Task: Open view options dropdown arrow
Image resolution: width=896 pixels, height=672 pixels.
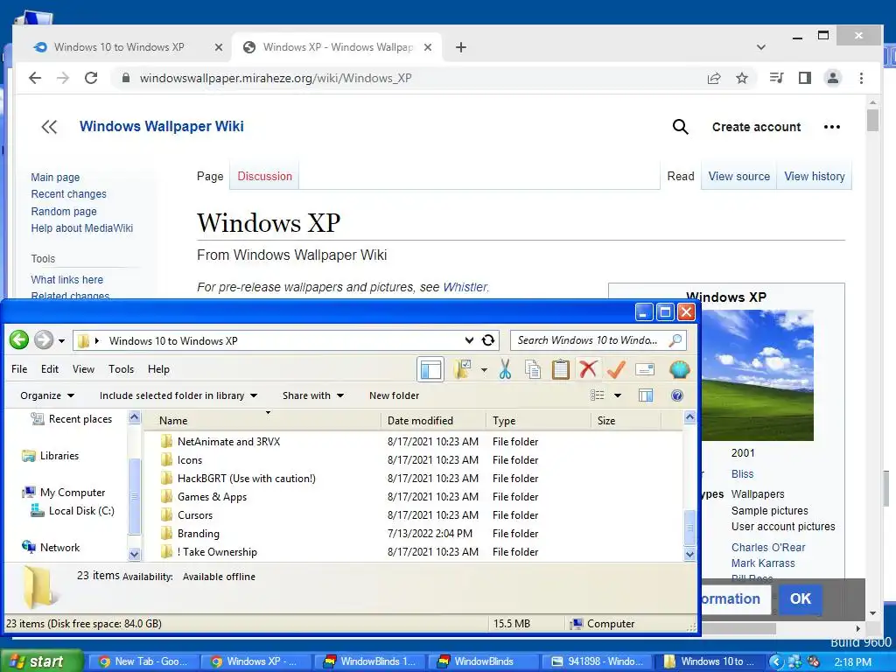Action: [x=618, y=395]
